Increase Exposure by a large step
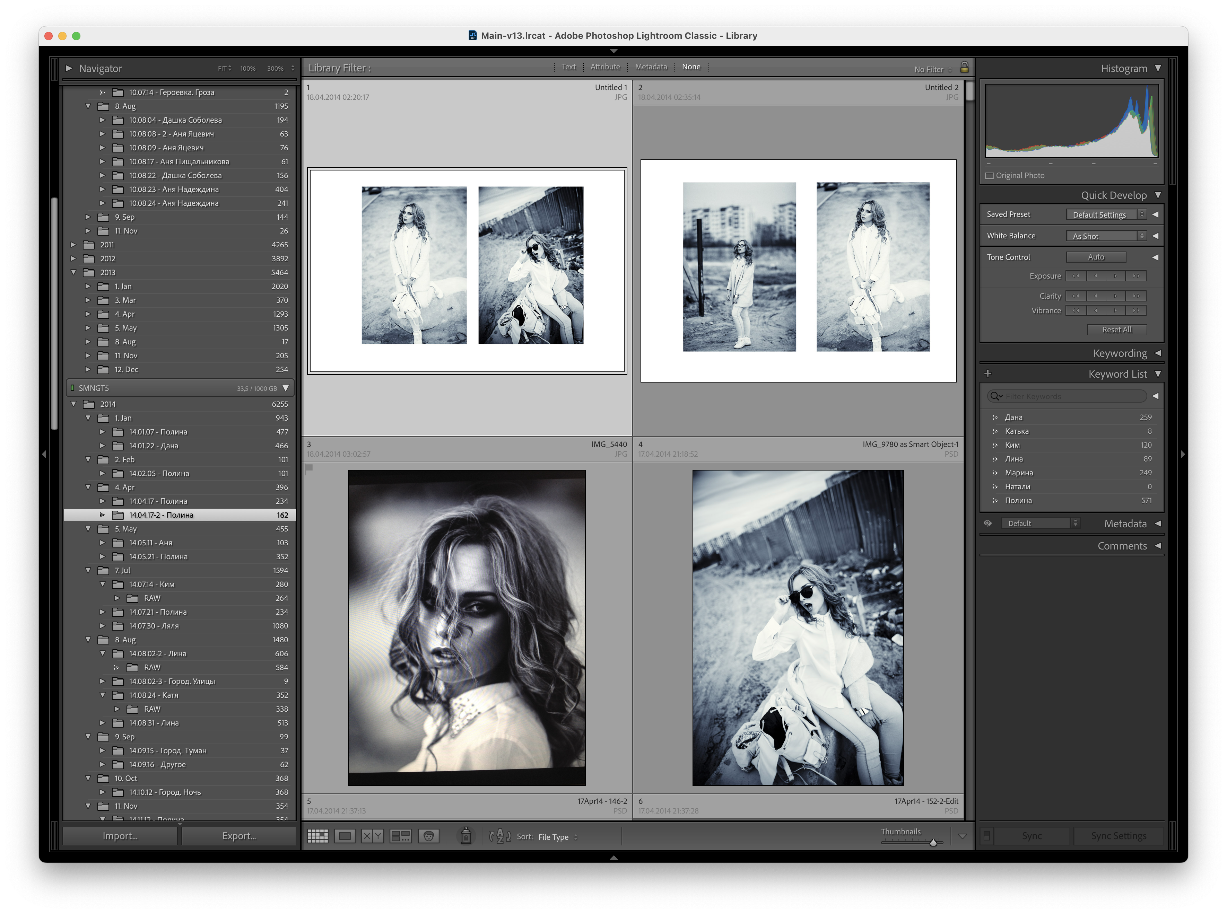Image resolution: width=1227 pixels, height=914 pixels. (1136, 276)
